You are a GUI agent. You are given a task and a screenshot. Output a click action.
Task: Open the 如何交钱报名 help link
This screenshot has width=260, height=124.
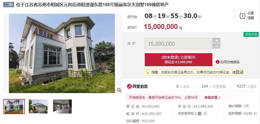pos(230,62)
